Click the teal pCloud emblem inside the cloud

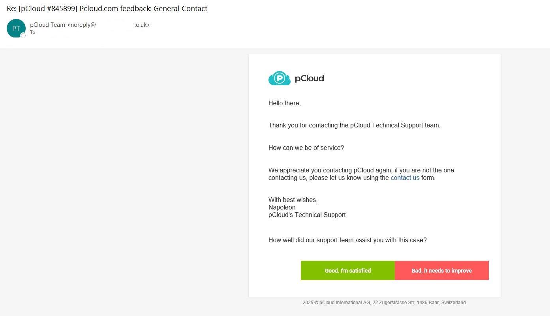pos(279,77)
